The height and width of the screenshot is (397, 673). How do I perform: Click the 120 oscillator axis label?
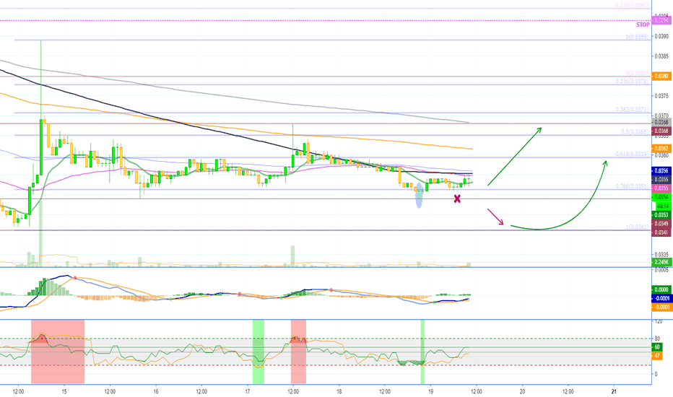pos(659,321)
